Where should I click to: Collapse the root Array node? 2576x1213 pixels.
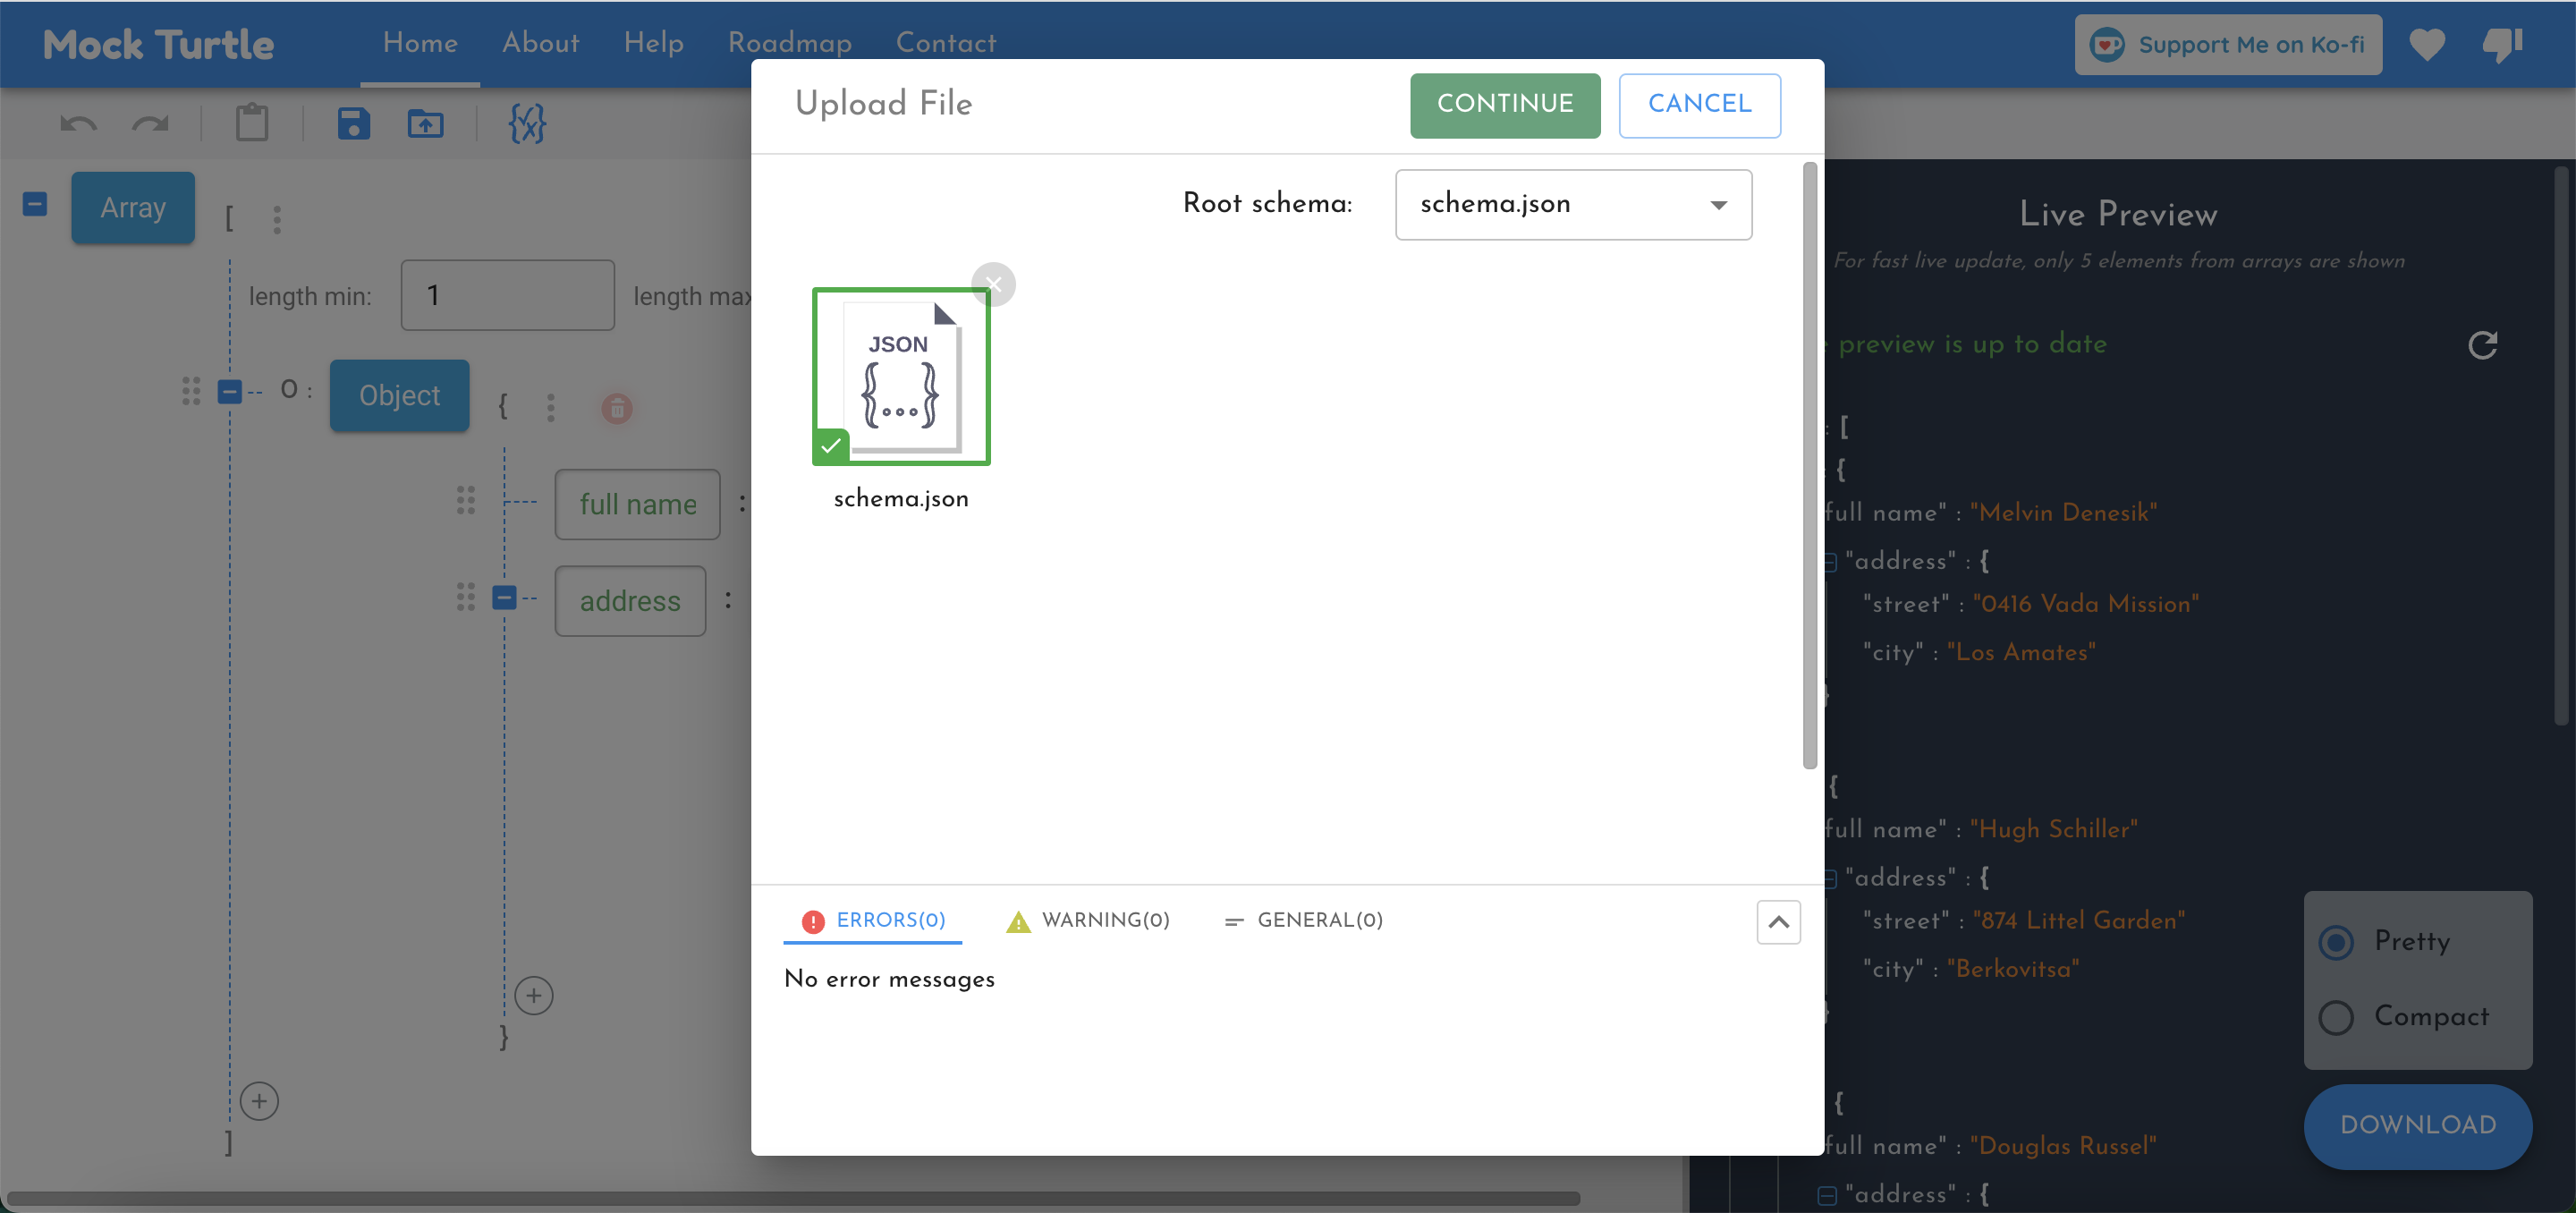pos(35,204)
